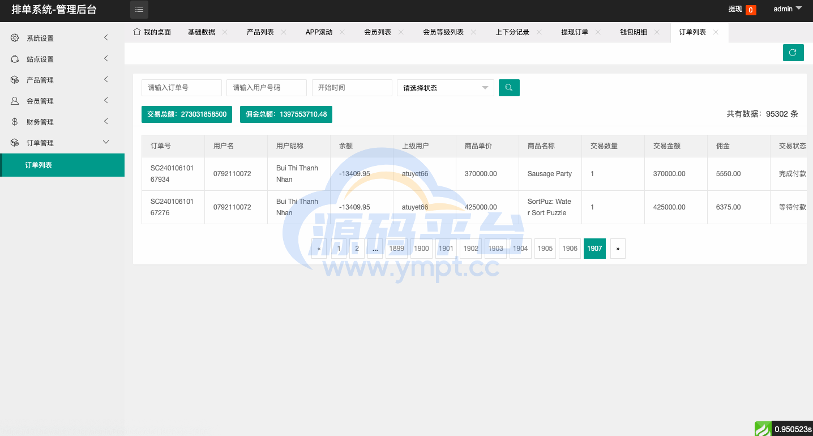The height and width of the screenshot is (436, 813).
Task: Click the 站点设置 sidebar icon
Action: click(15, 59)
